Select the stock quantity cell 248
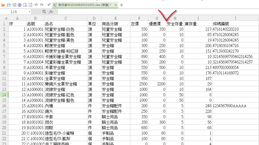 198,106
